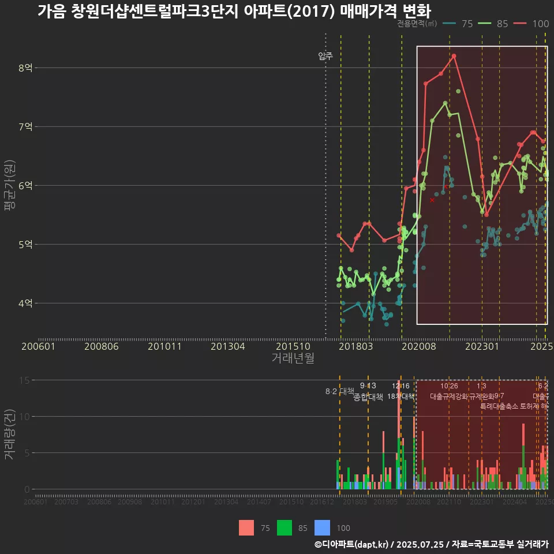The height and width of the screenshot is (554, 554).
Task: Click 201510 on the price chart x-axis
Action: pyautogui.click(x=293, y=346)
